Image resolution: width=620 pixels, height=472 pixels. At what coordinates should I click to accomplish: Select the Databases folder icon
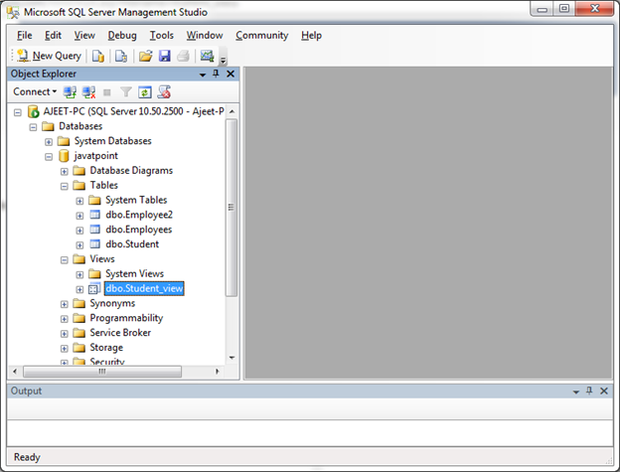click(x=49, y=126)
